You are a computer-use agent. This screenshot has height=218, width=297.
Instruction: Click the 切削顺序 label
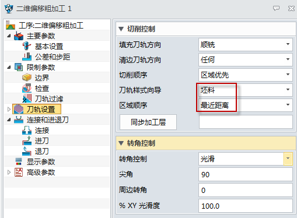[133, 75]
